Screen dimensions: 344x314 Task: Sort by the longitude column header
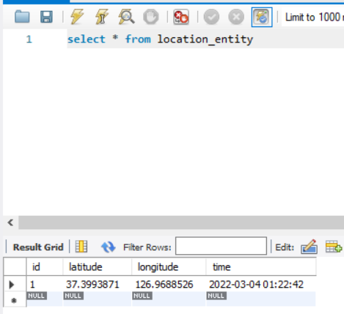169,266
